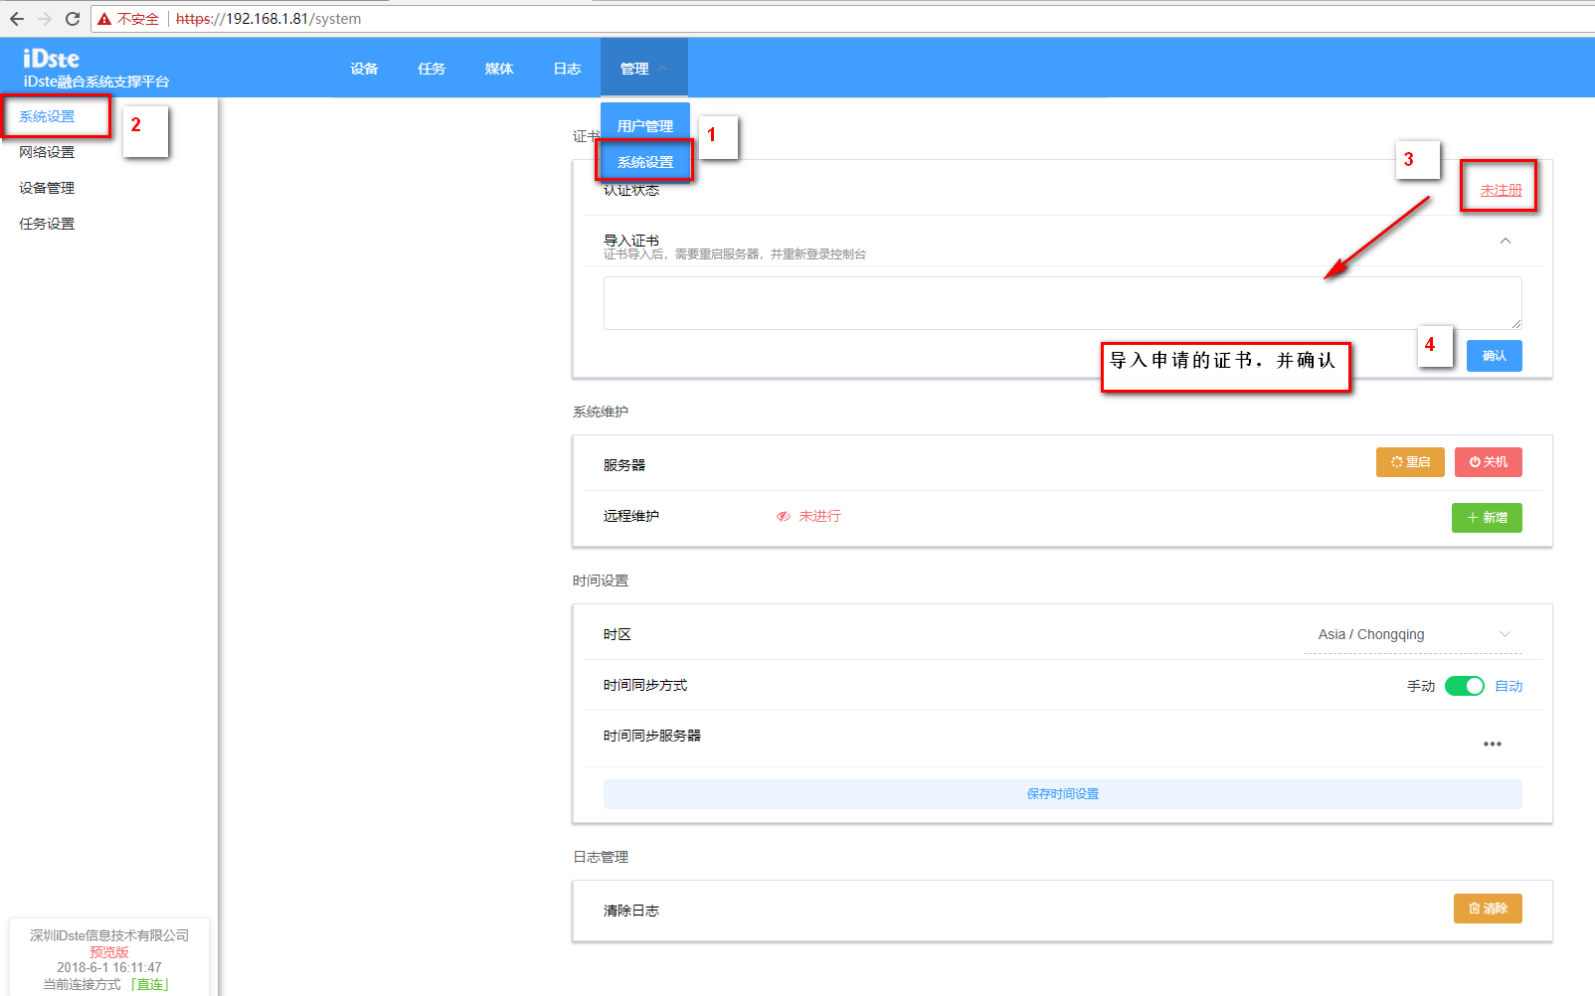This screenshot has height=996, width=1595.
Task: Click the orange clear logs button
Action: (x=1487, y=909)
